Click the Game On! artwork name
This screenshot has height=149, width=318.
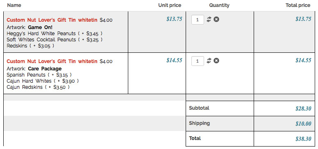[40, 27]
